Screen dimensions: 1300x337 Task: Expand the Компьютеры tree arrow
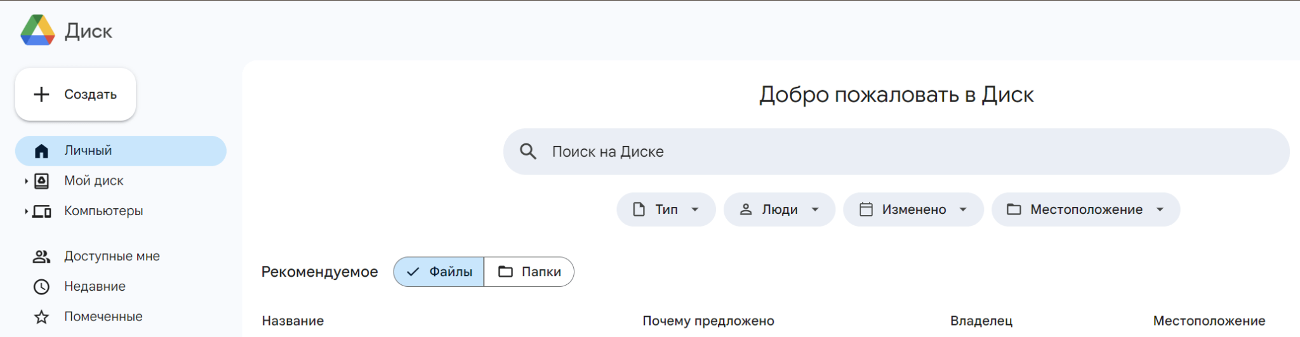tap(26, 211)
